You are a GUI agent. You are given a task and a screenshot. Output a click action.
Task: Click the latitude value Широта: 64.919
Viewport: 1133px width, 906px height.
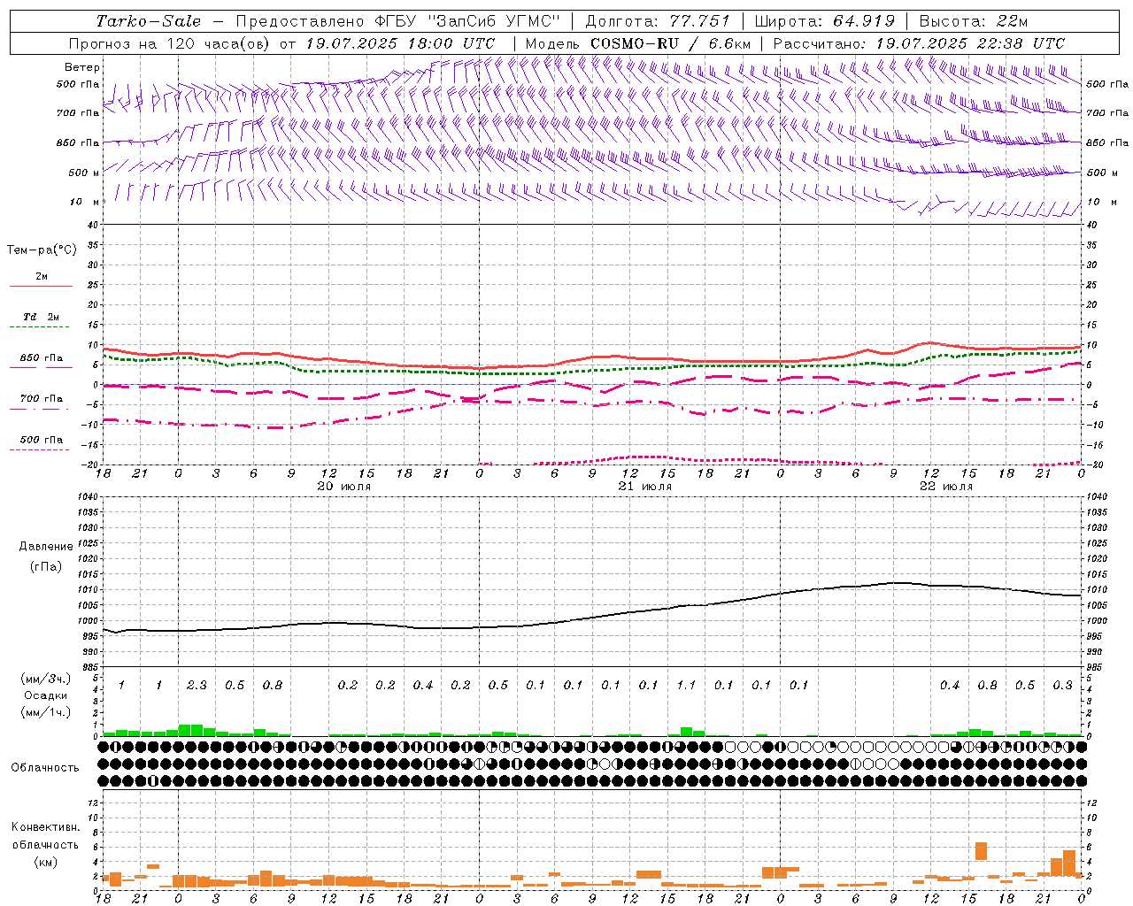tap(825, 21)
